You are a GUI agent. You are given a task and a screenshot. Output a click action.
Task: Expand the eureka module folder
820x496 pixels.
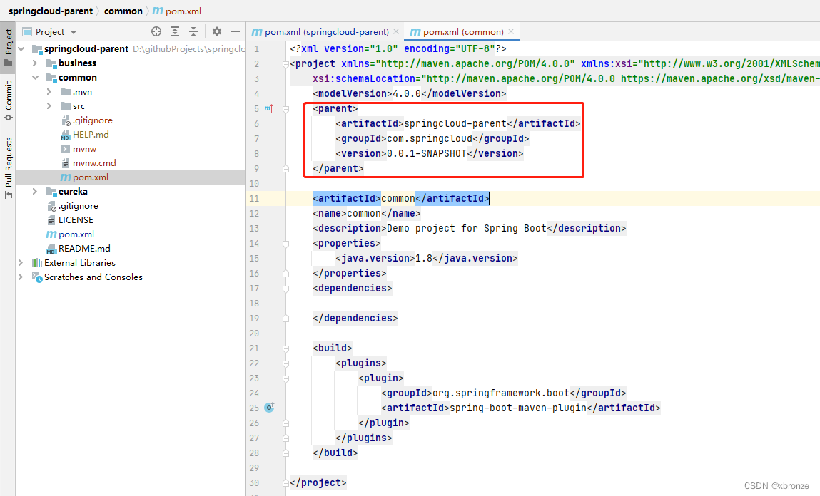(35, 192)
